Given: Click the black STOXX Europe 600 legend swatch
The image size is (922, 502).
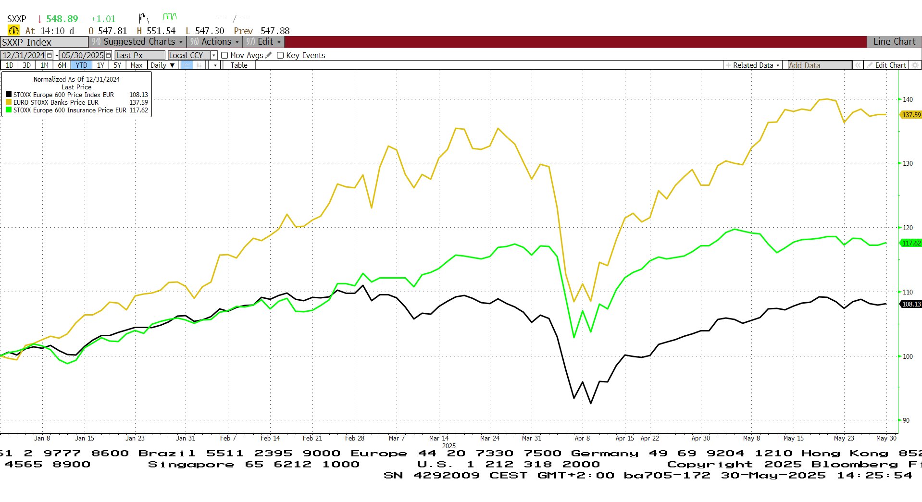Looking at the screenshot, I should pos(9,95).
